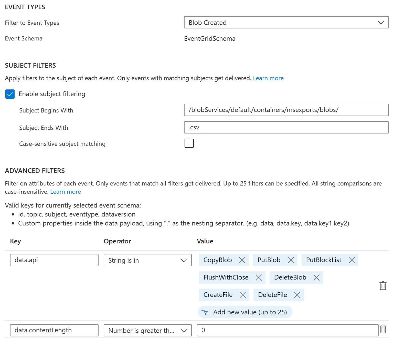Delete the data.api filter row
395x340 pixels.
pos(382,286)
